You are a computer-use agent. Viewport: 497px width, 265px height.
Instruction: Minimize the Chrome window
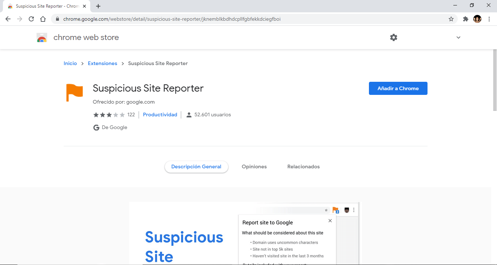pos(455,5)
